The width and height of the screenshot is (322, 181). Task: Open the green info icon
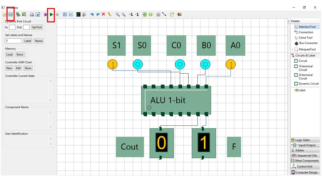coord(151,14)
